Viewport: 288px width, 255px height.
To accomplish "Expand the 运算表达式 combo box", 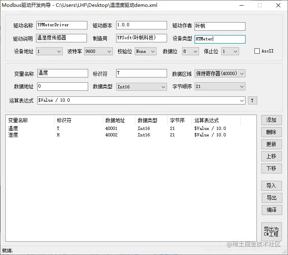I will click(x=241, y=100).
